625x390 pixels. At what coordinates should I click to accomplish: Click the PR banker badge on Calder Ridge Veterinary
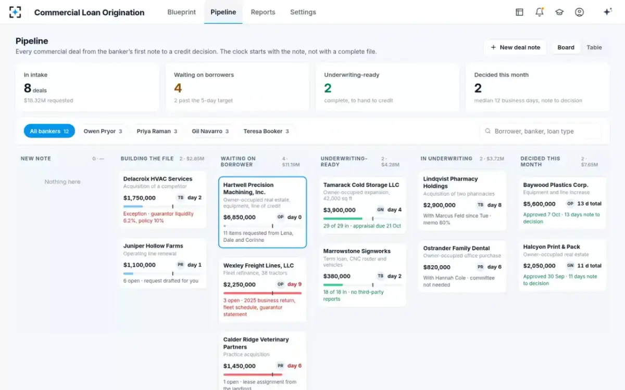pyautogui.click(x=280, y=366)
